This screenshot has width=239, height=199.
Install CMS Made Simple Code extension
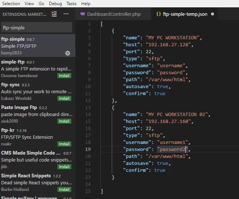point(64,167)
